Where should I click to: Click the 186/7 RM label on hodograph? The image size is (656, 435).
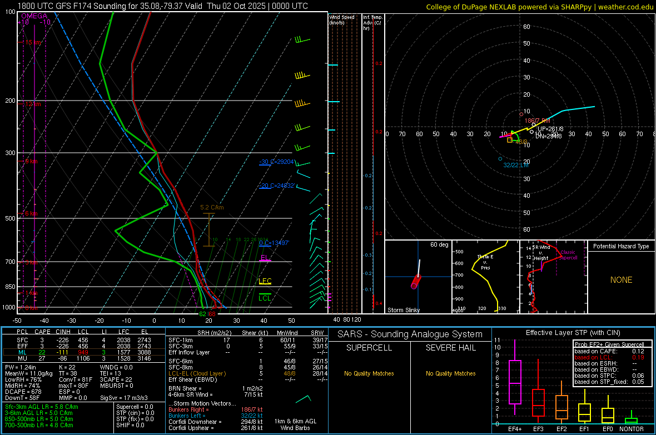pos(538,121)
